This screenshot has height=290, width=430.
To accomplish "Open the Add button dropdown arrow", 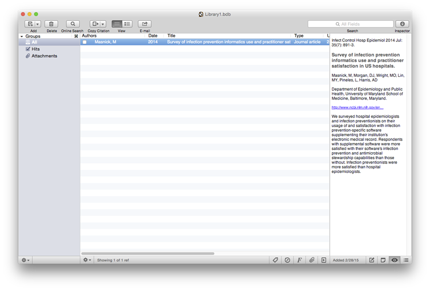I will (38, 24).
